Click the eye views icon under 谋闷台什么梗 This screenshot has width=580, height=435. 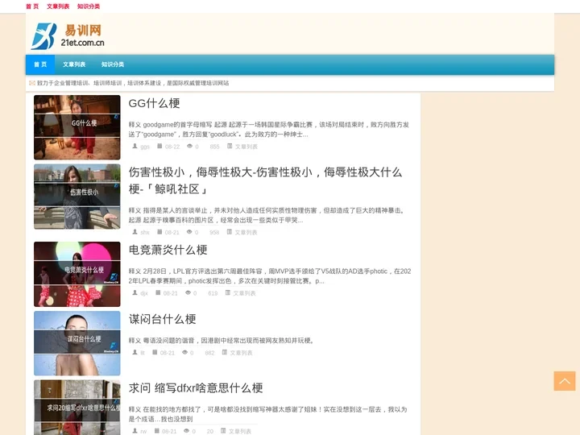[184, 352]
